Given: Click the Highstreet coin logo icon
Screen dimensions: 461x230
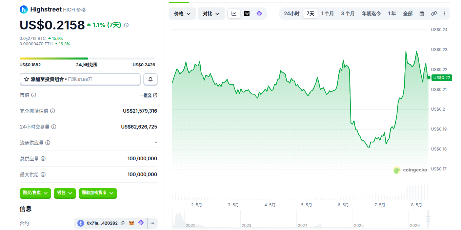Looking at the screenshot, I should pyautogui.click(x=24, y=9).
